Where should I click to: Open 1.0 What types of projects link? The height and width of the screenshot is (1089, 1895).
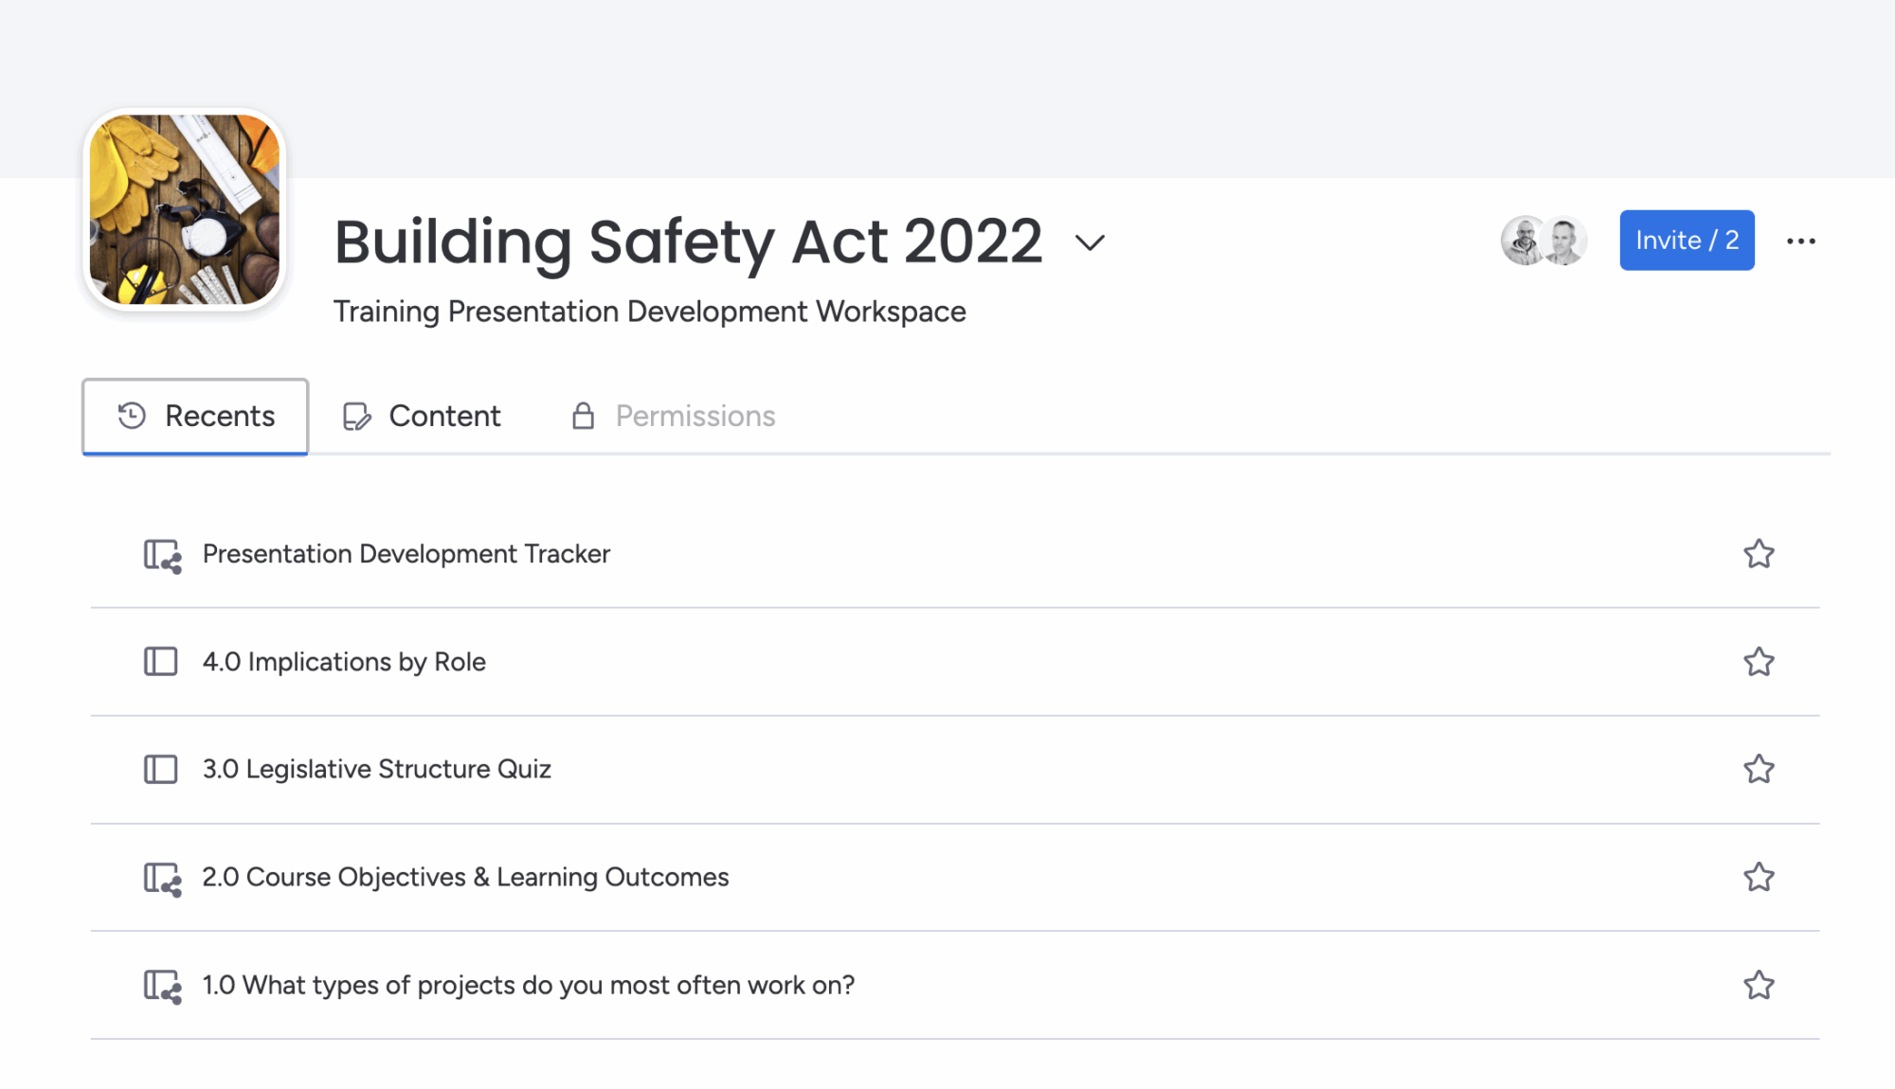528,985
